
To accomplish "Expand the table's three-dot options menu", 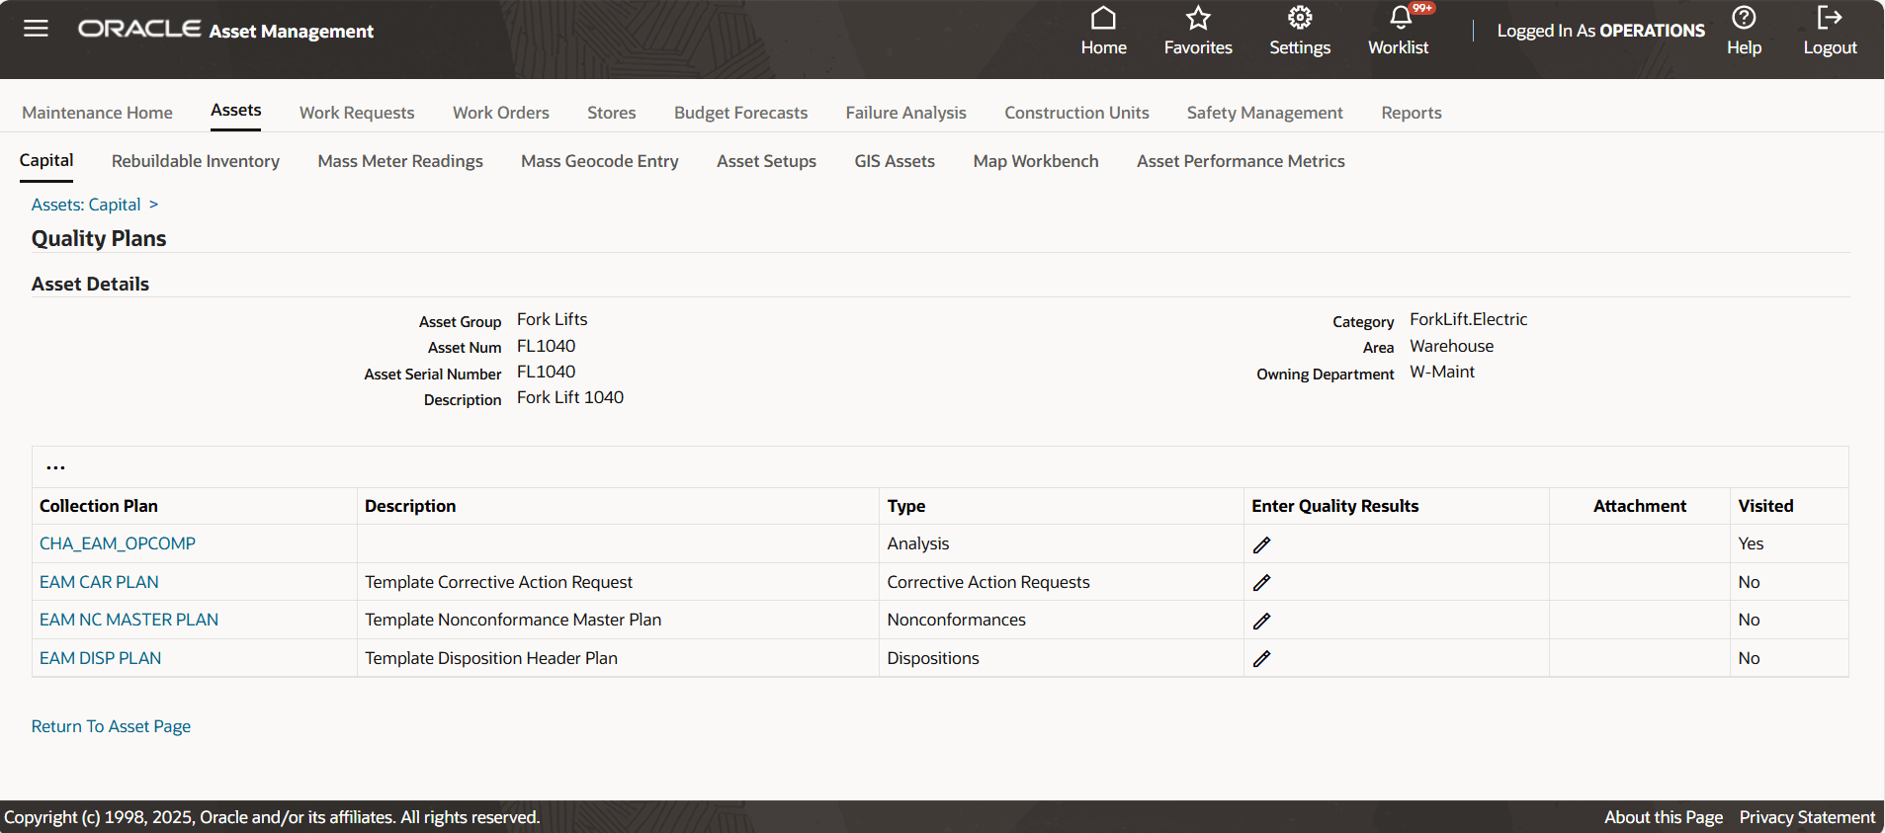I will 55,467.
